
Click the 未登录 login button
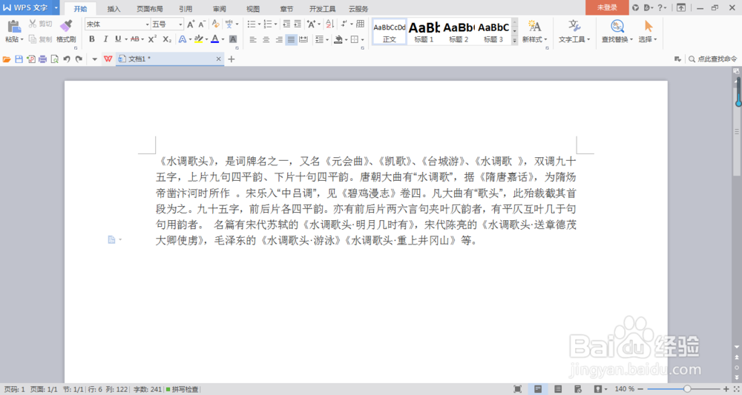(x=607, y=7)
